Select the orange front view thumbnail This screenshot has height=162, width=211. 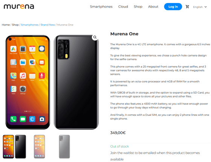pos(8,147)
